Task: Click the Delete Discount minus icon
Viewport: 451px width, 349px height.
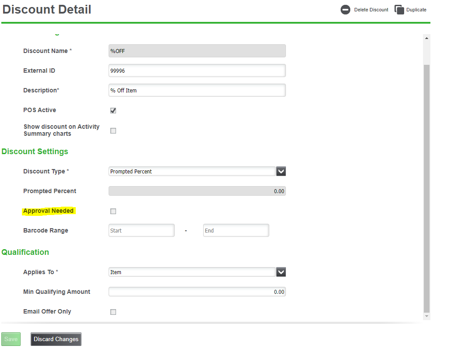Action: (x=345, y=10)
